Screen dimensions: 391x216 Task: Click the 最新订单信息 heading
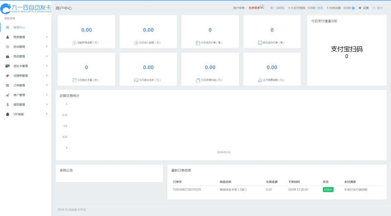181,171
